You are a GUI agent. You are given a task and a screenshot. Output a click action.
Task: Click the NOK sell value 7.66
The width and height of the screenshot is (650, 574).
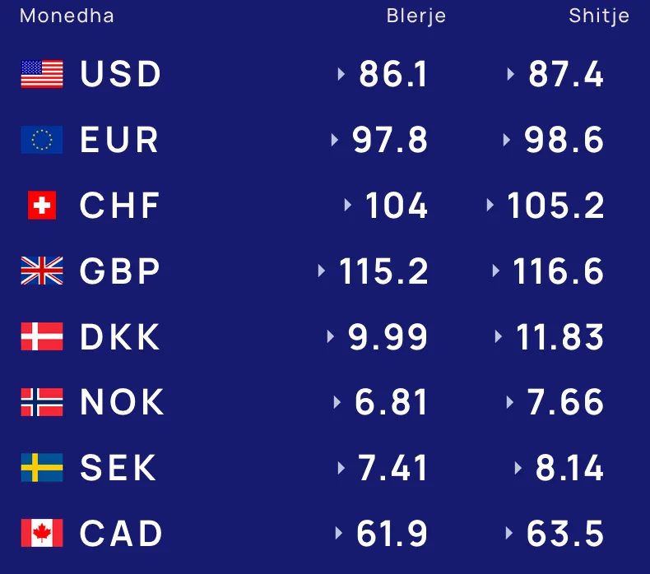coord(564,402)
